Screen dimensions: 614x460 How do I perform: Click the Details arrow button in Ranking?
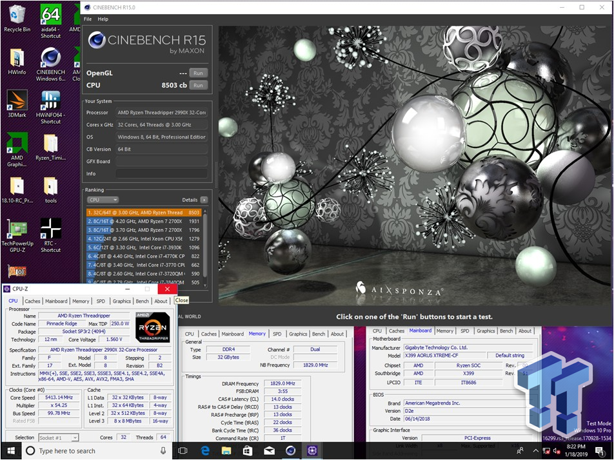click(204, 200)
